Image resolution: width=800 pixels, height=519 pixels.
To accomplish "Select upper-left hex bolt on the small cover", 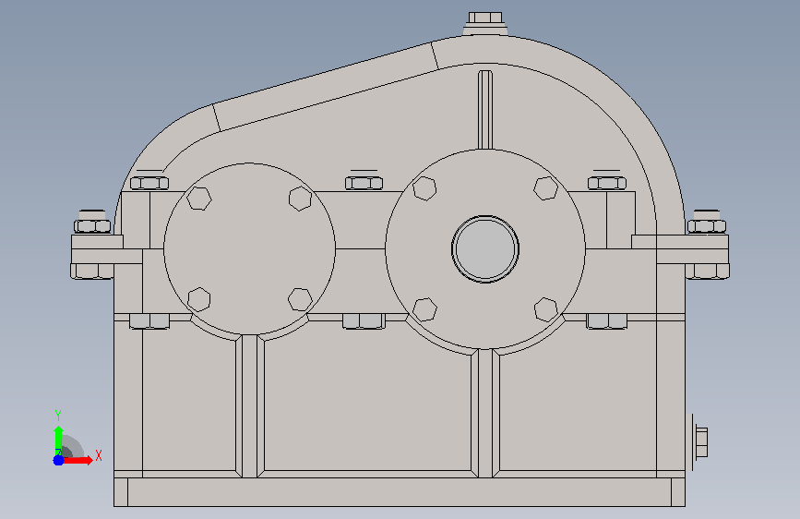I will [x=199, y=199].
